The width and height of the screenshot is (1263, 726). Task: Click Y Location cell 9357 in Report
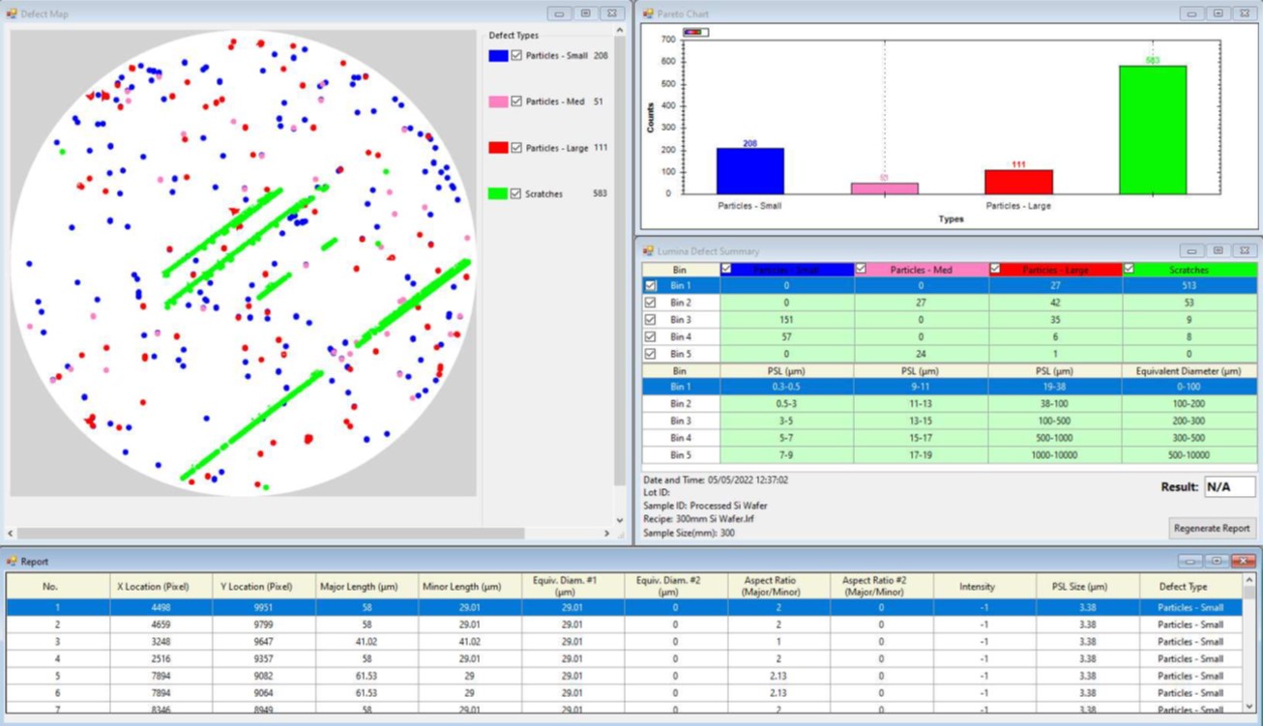(x=264, y=658)
